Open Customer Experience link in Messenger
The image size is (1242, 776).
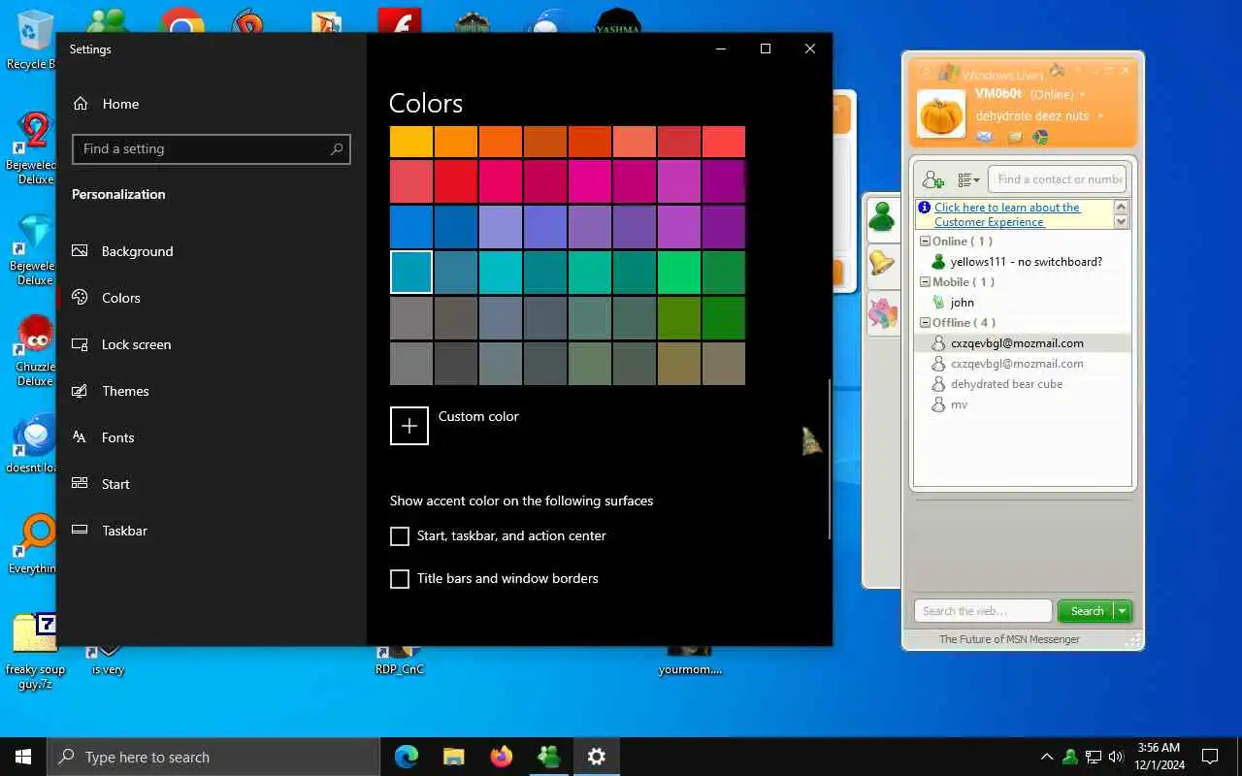(1007, 214)
